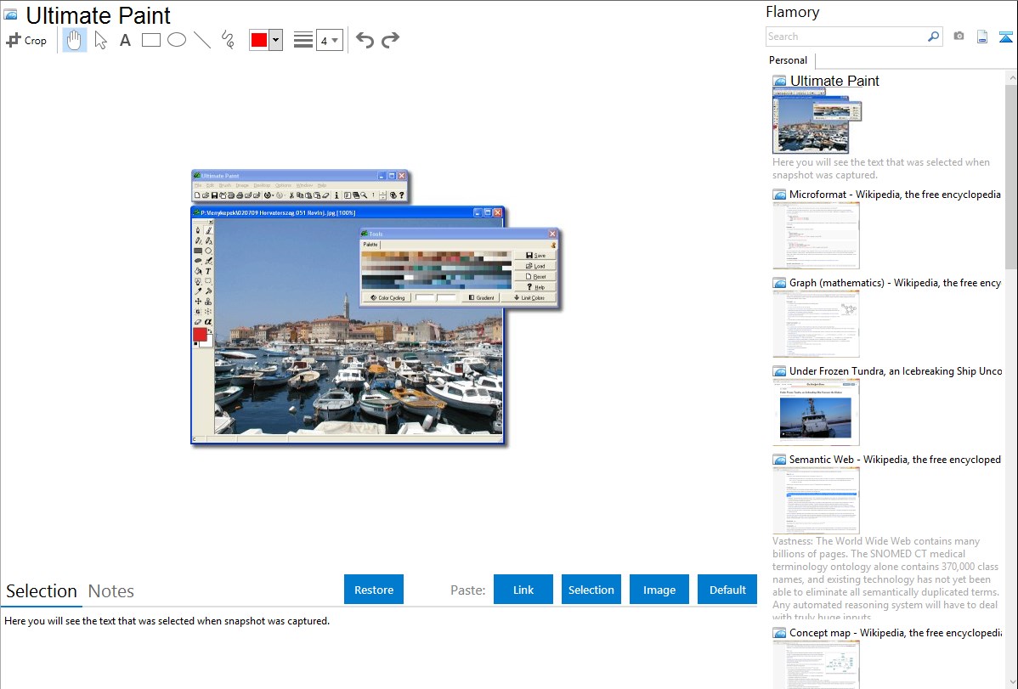Image resolution: width=1018 pixels, height=689 pixels.
Task: Undo the last annotation
Action: [x=365, y=40]
